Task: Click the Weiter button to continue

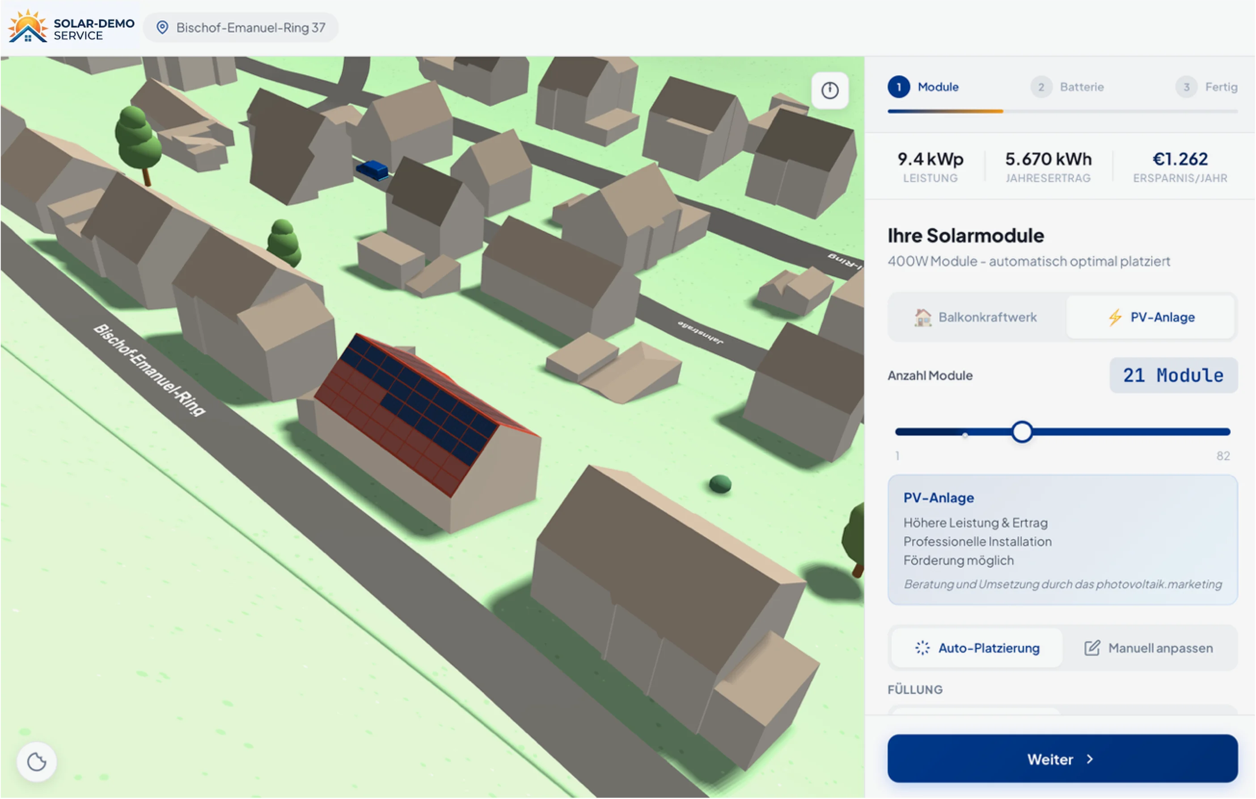Action: [x=1062, y=759]
